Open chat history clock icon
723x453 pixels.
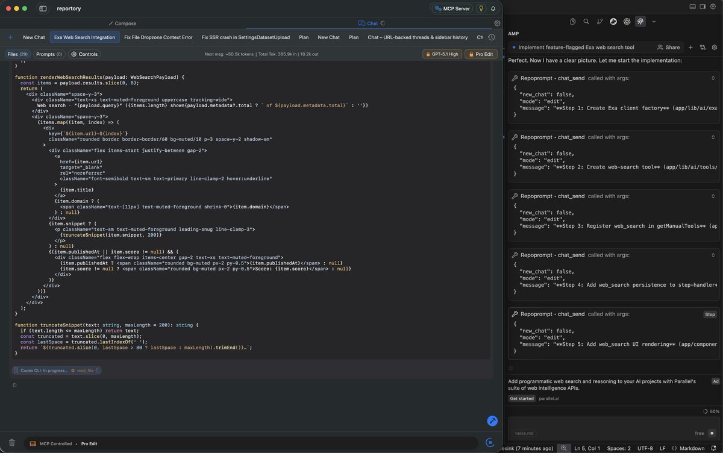pos(492,37)
